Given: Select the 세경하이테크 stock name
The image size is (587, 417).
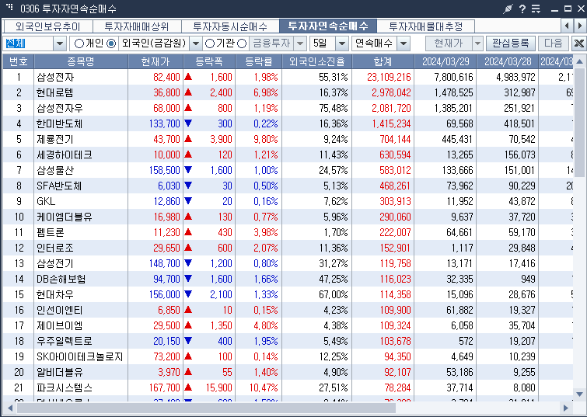Looking at the screenshot, I should coord(65,155).
